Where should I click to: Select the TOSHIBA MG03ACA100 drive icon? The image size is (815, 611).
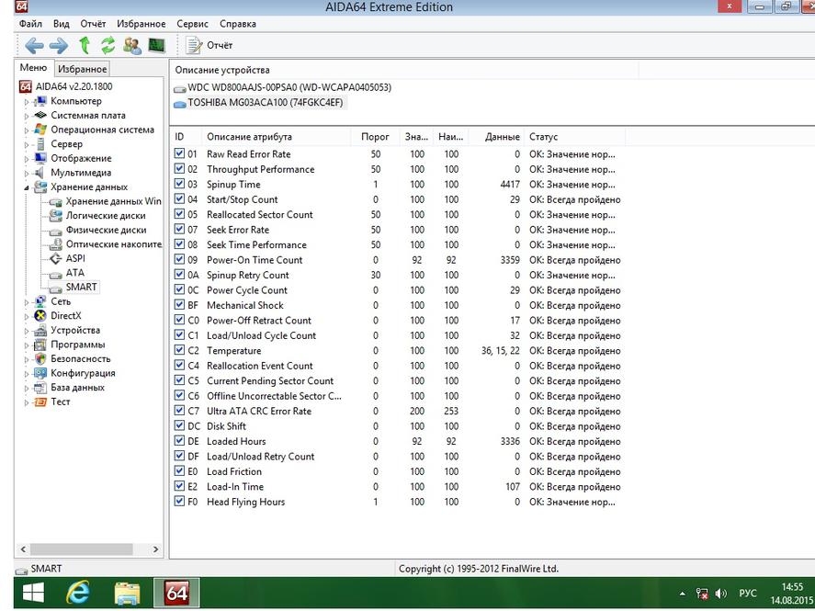click(x=180, y=104)
